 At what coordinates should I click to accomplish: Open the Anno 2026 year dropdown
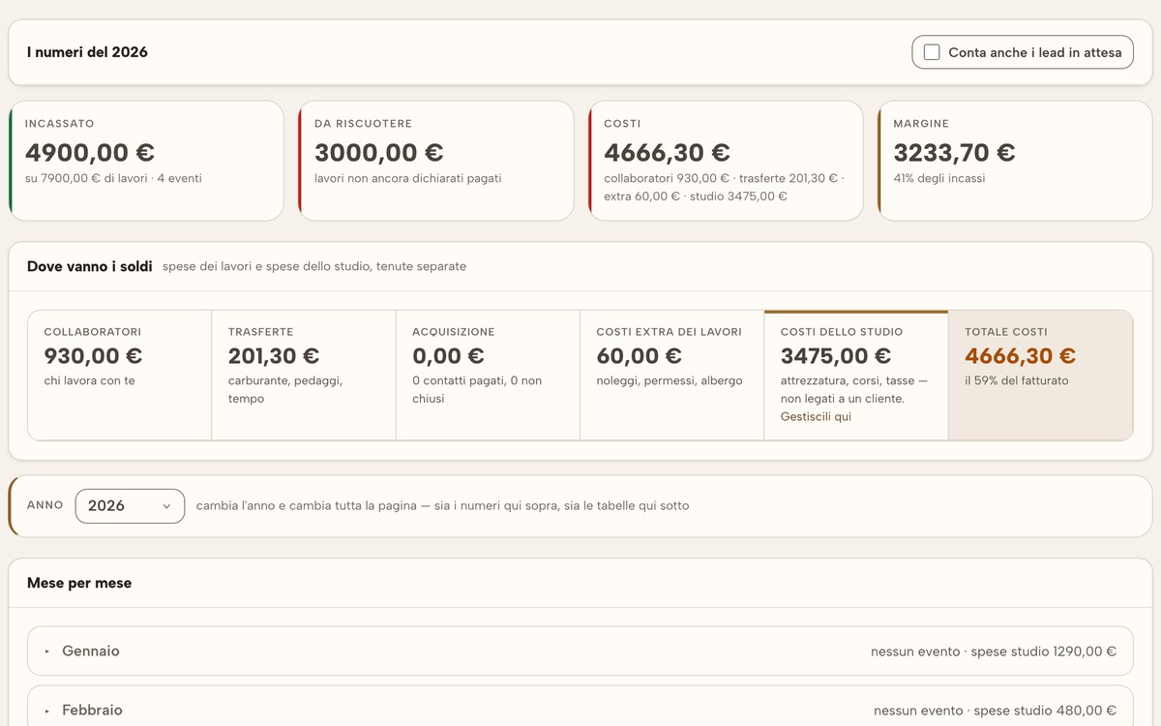130,505
